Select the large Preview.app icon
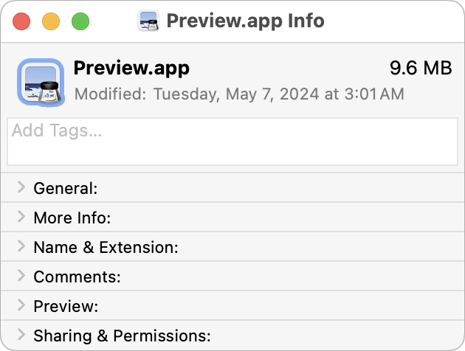 [41, 82]
